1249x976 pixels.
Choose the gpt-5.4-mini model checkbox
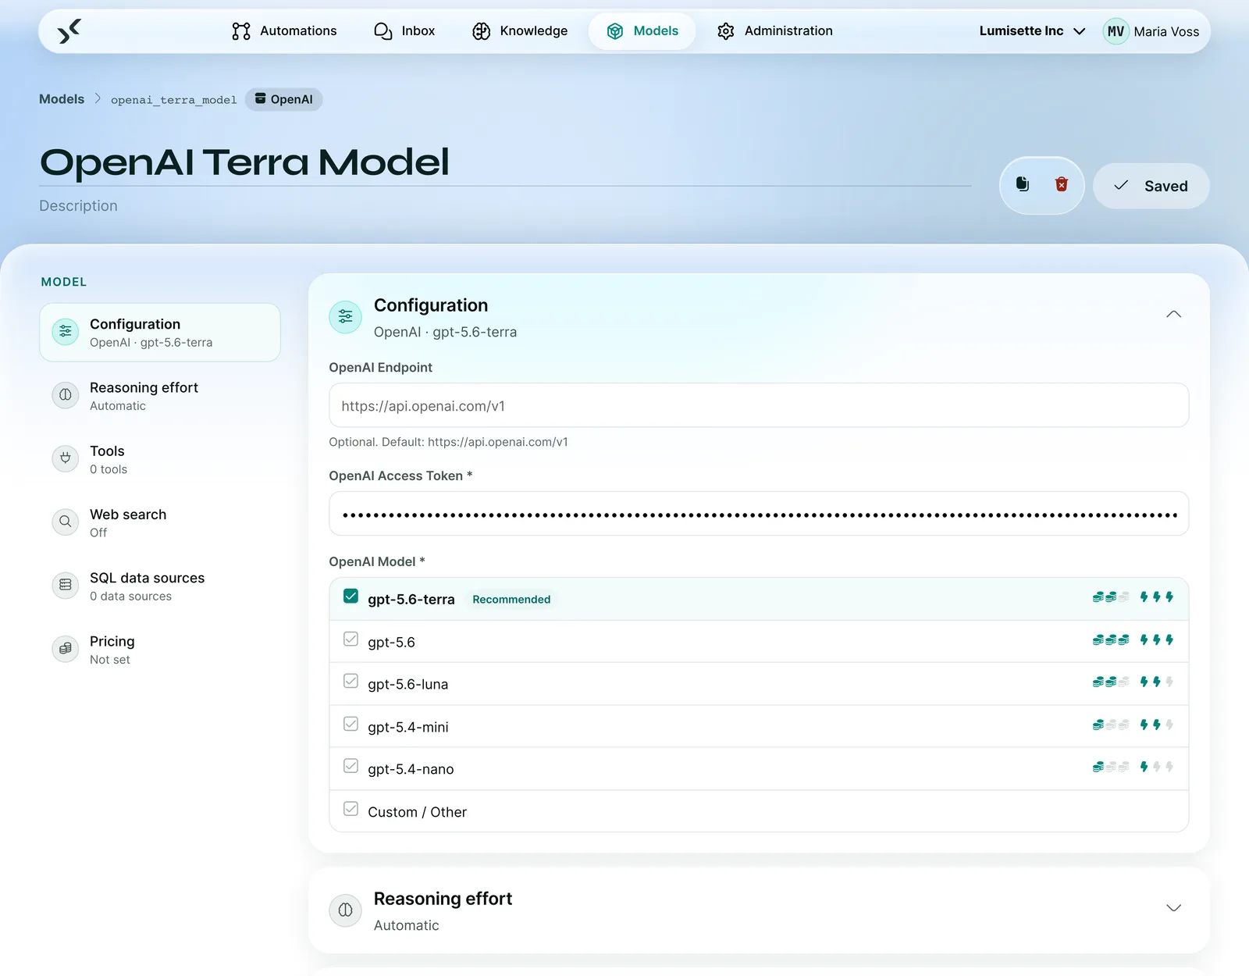click(x=351, y=725)
